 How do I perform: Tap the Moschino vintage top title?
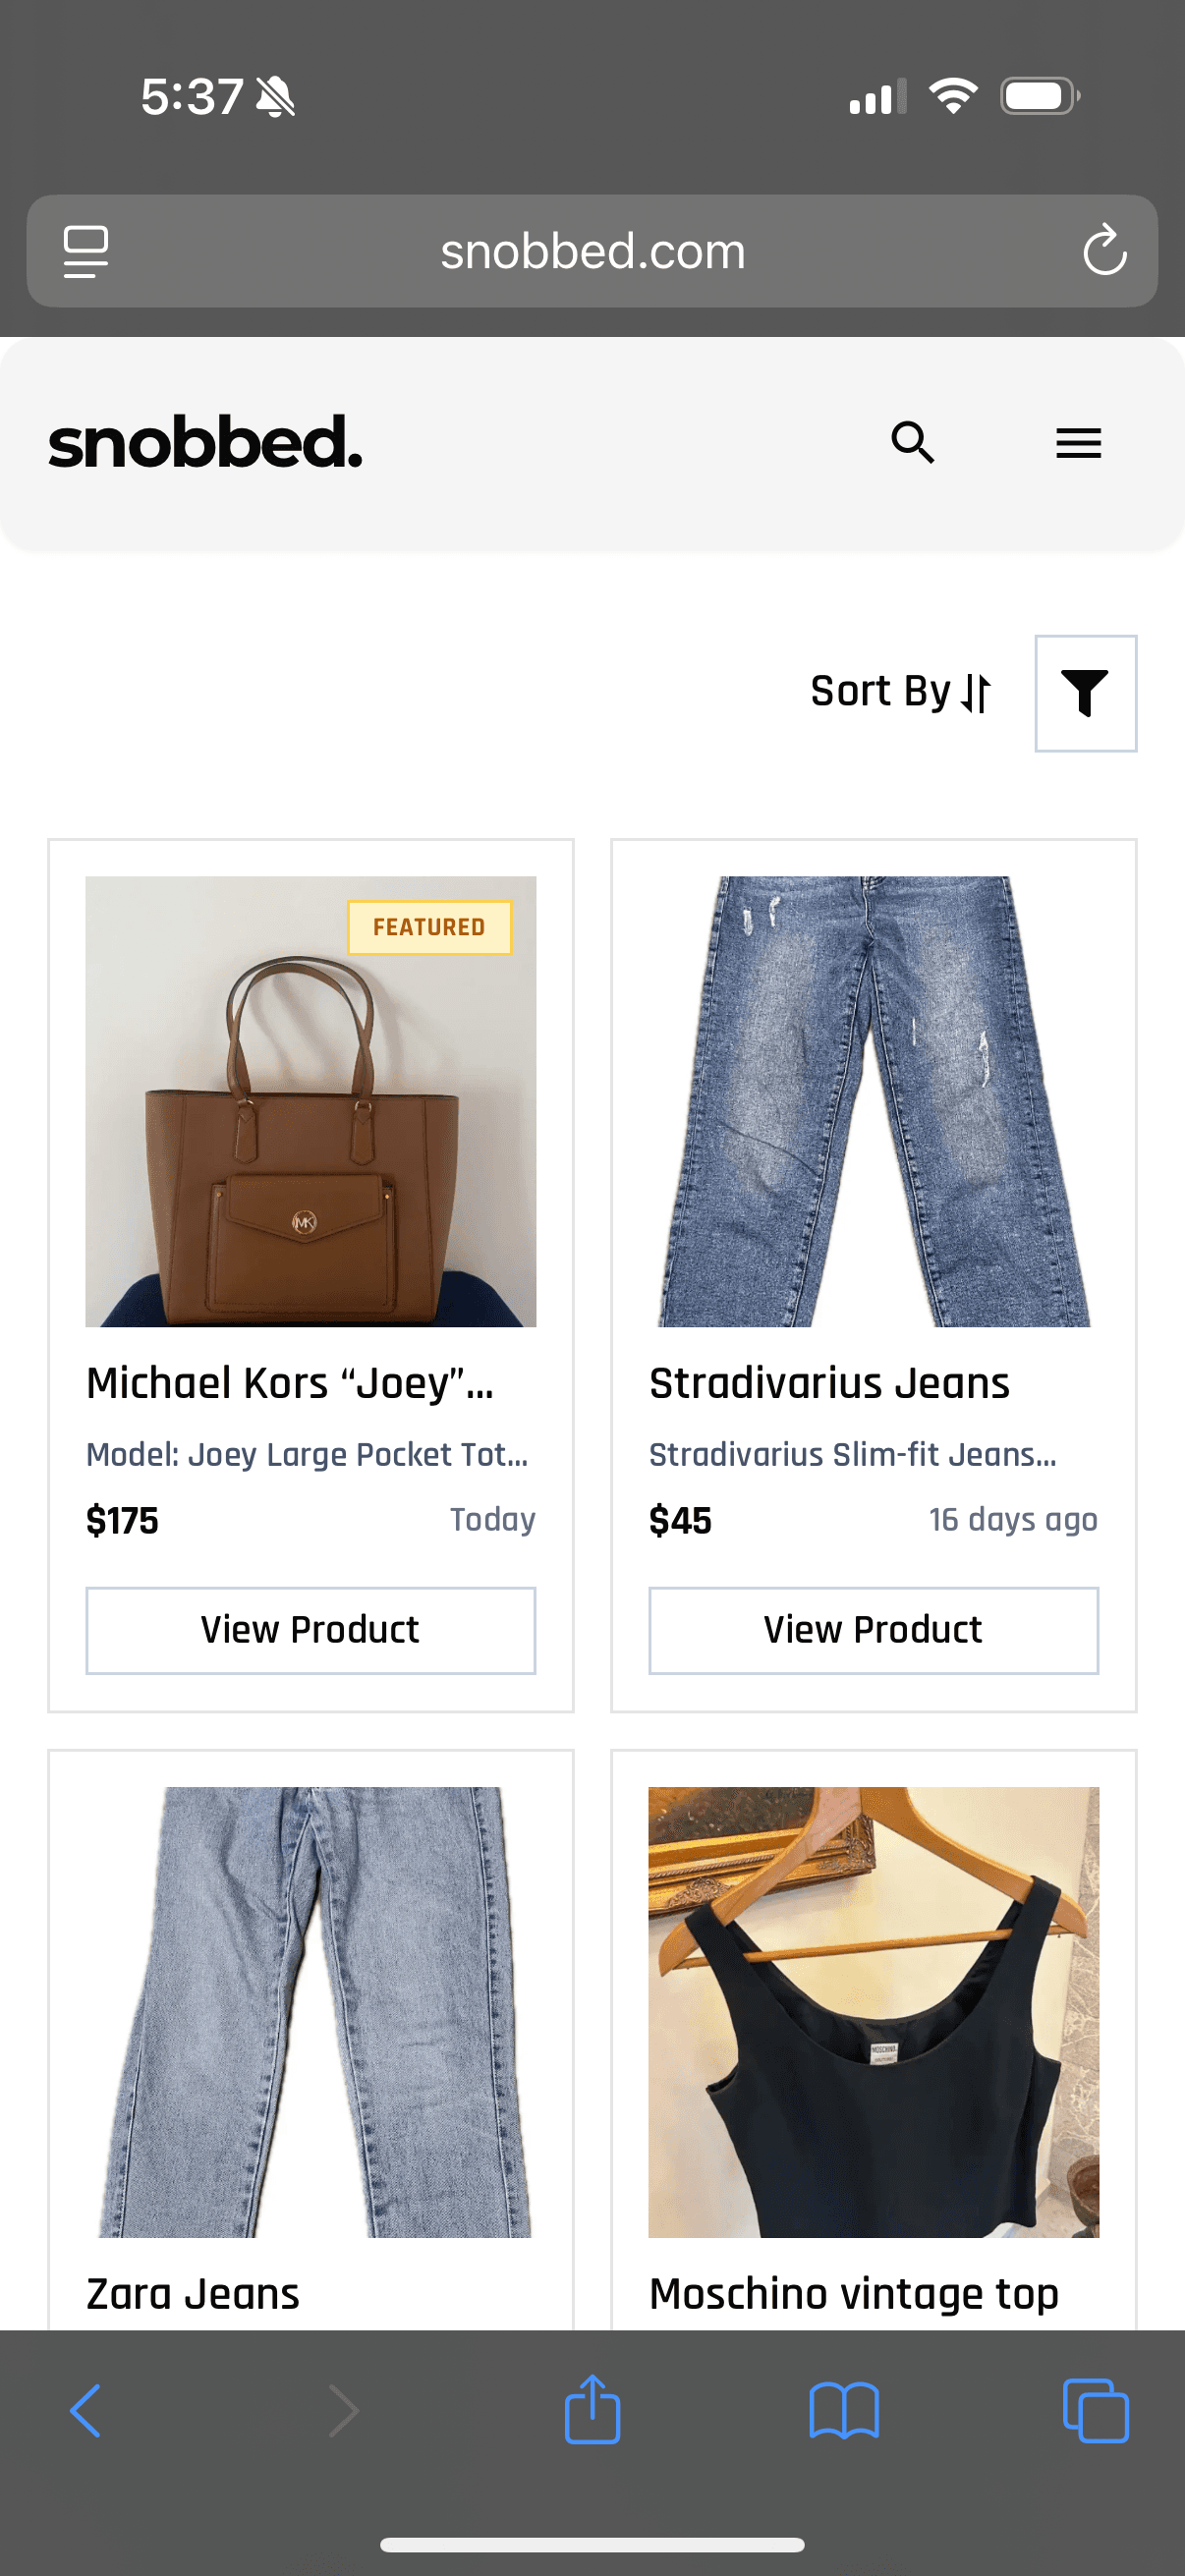pyautogui.click(x=853, y=2294)
